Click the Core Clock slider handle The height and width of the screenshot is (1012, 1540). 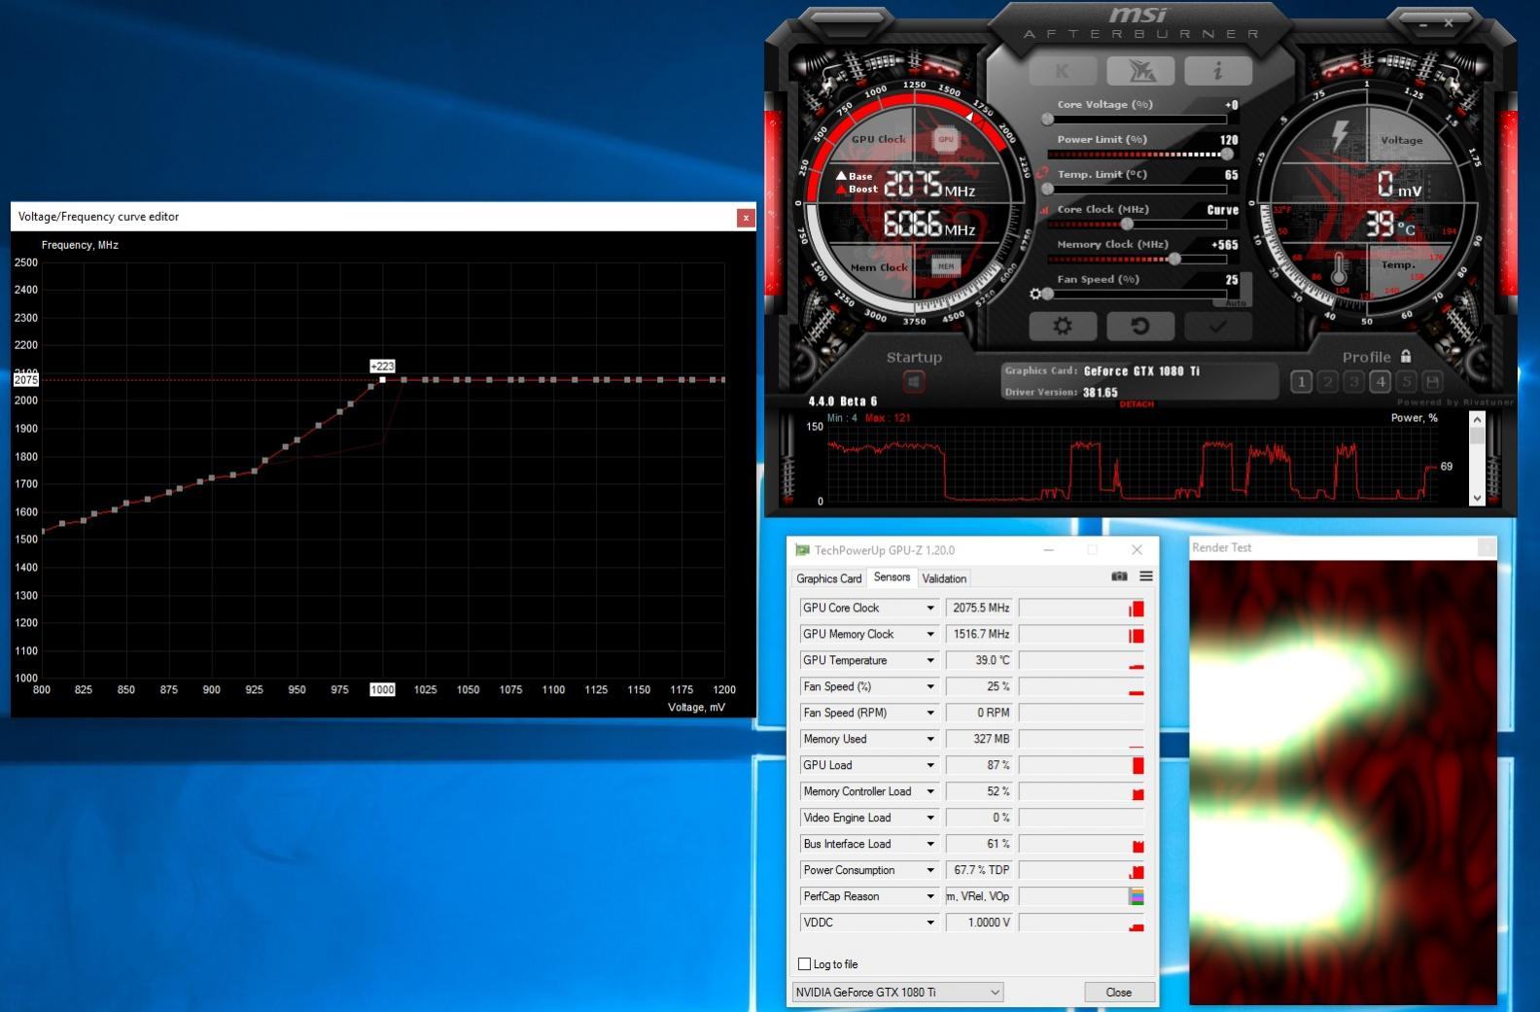click(x=1127, y=224)
